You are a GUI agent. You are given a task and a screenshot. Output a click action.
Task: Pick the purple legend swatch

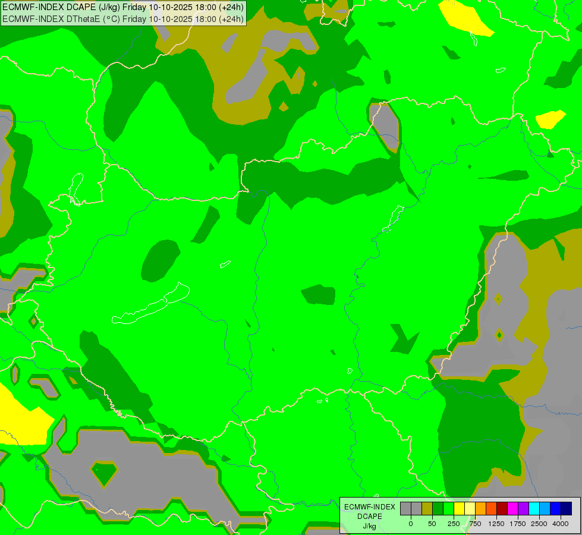[523, 508]
